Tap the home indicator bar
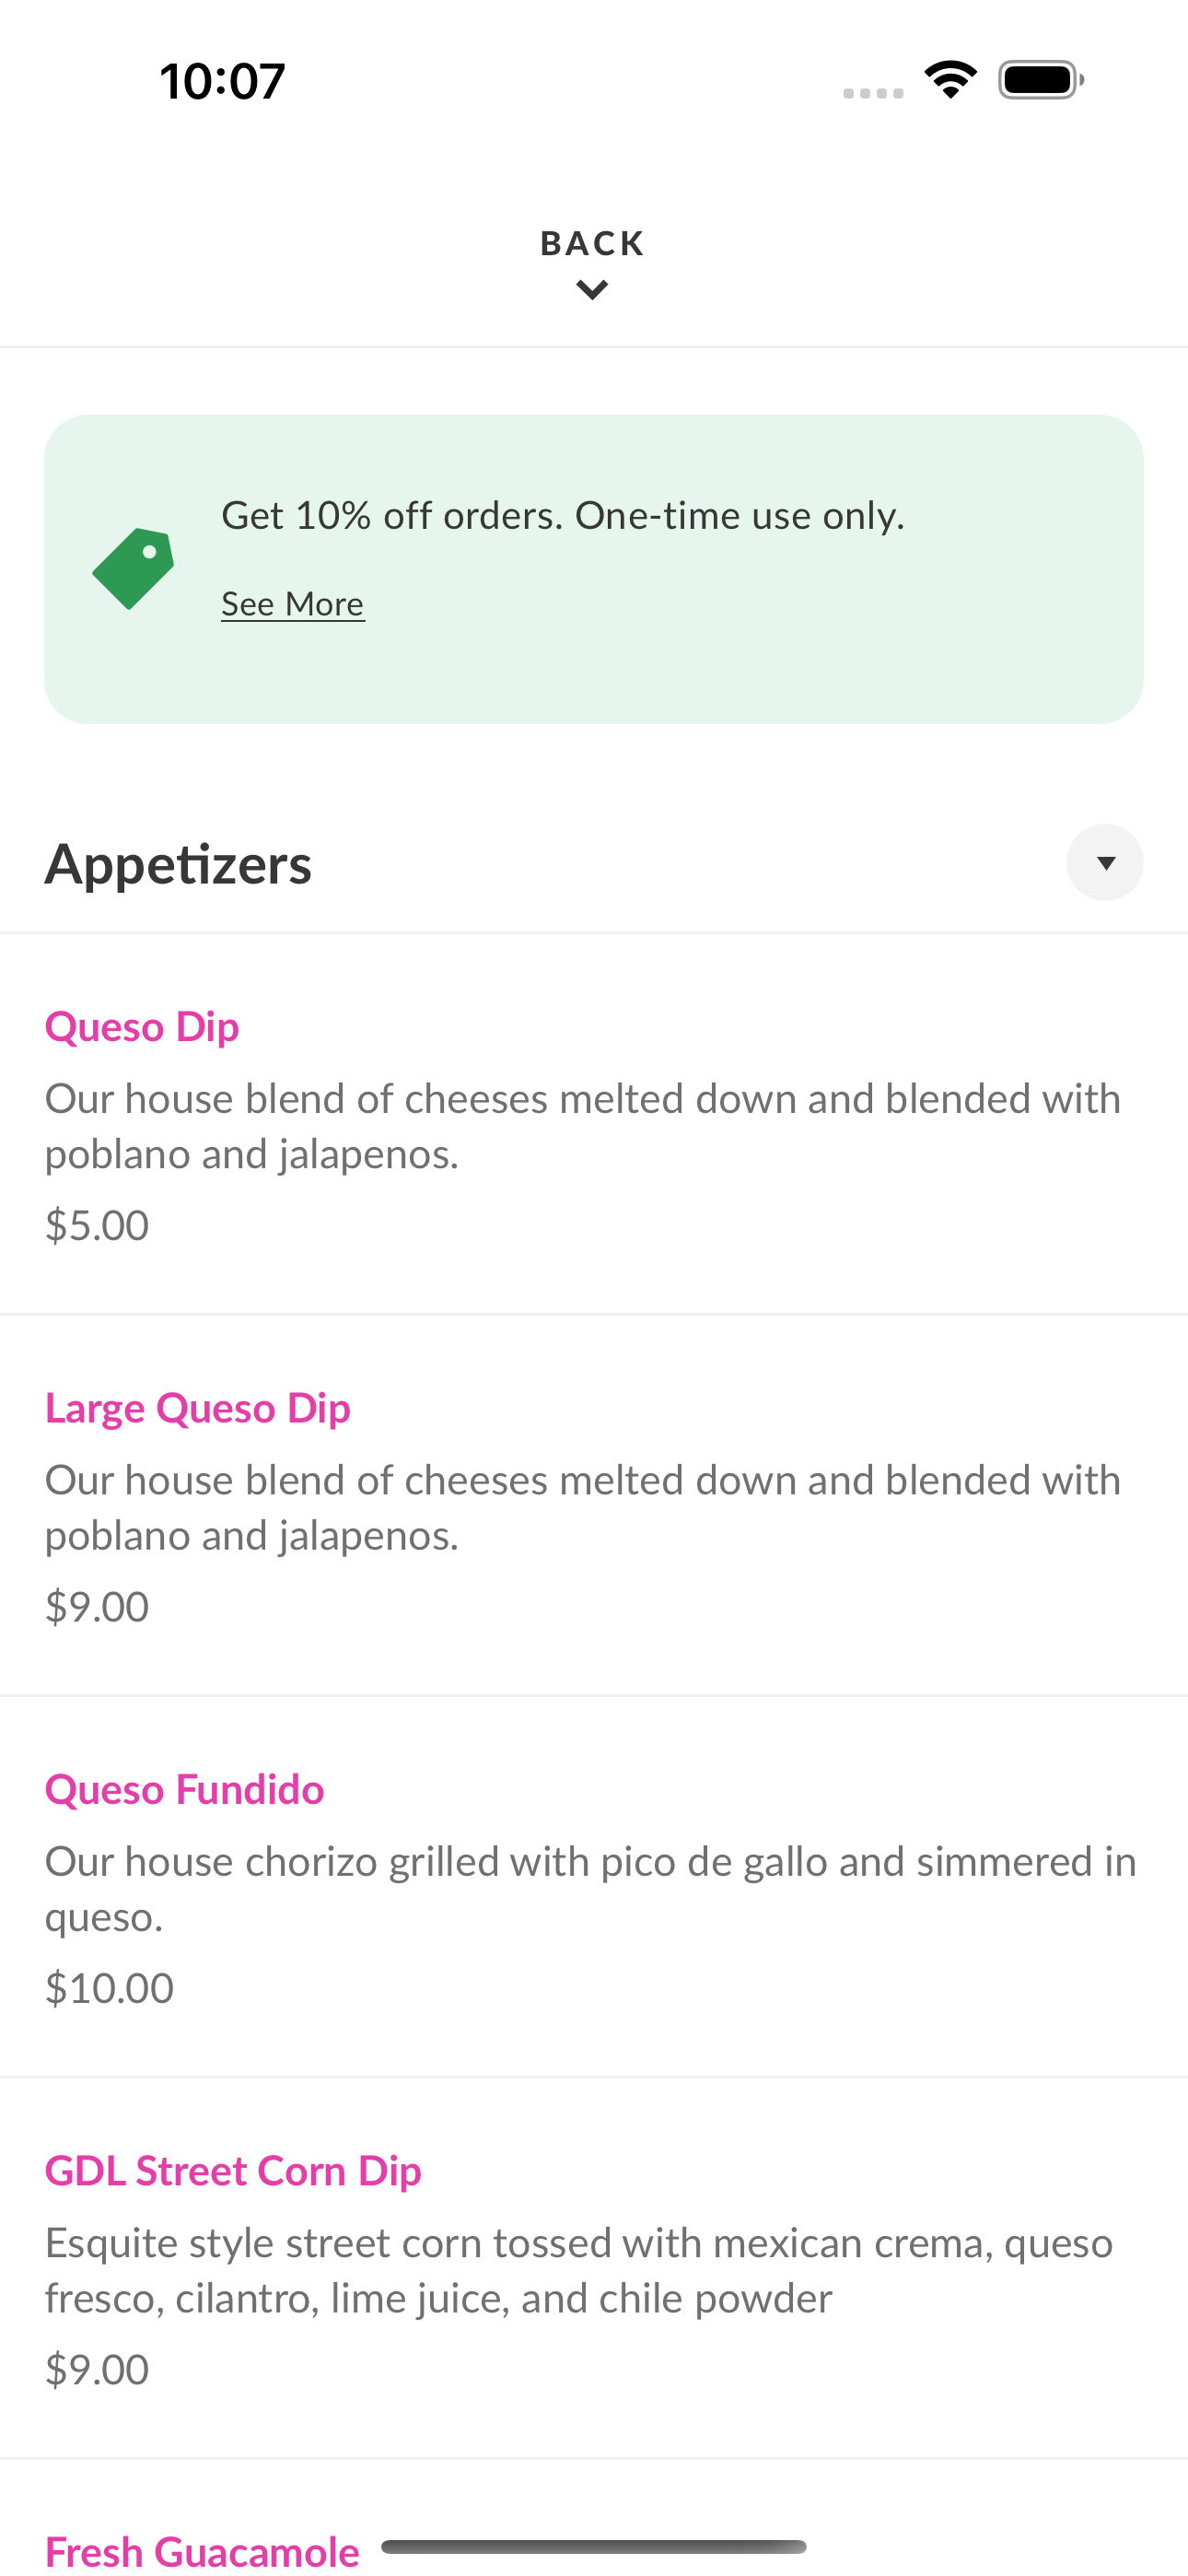 tap(594, 2546)
